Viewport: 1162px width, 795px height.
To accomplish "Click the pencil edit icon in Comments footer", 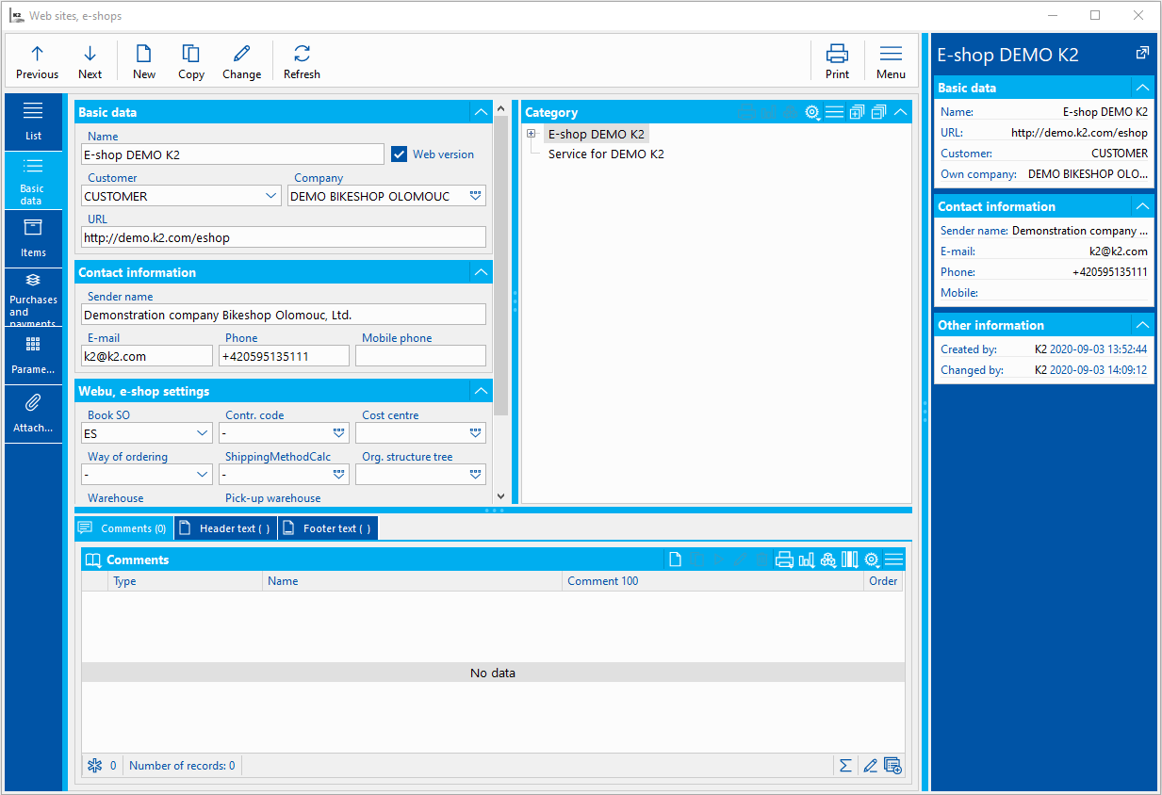I will [870, 766].
